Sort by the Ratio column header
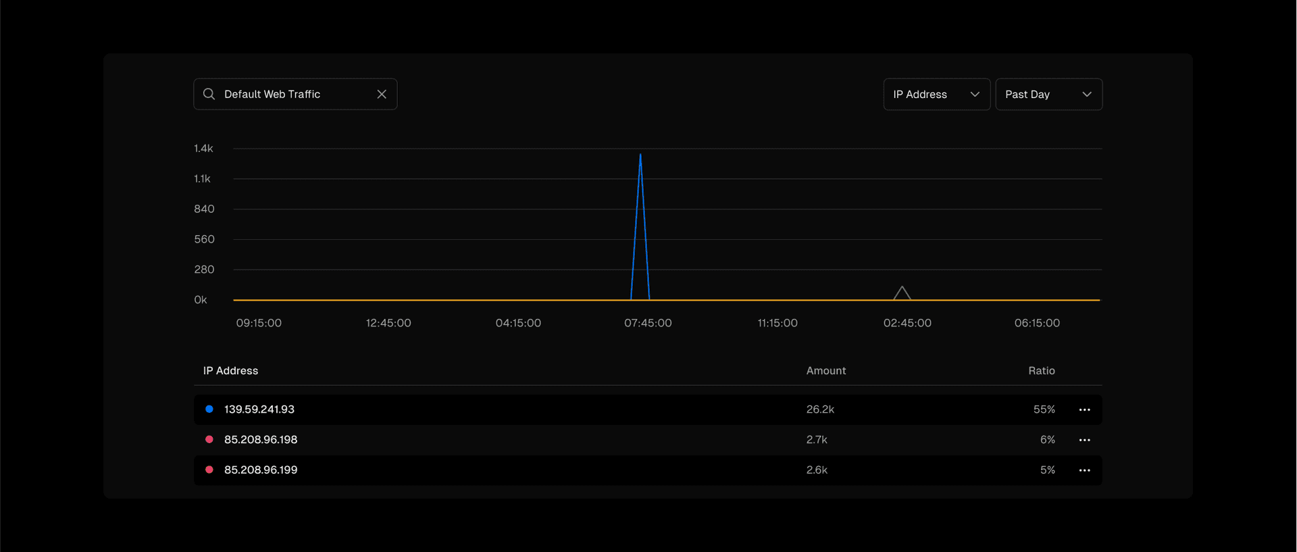This screenshot has height=552, width=1297. [x=1041, y=371]
